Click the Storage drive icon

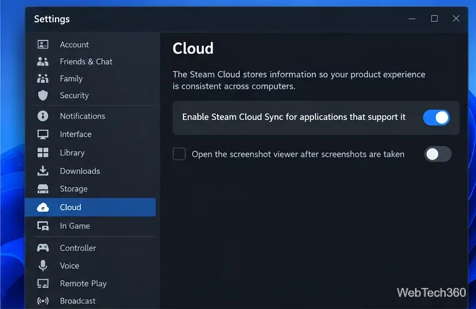point(43,189)
